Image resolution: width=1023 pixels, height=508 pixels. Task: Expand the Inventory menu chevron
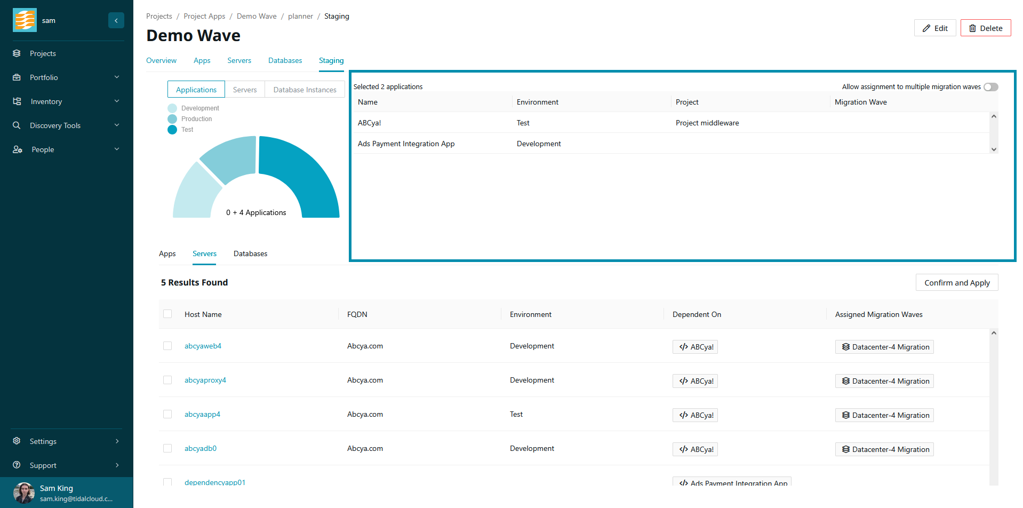117,101
